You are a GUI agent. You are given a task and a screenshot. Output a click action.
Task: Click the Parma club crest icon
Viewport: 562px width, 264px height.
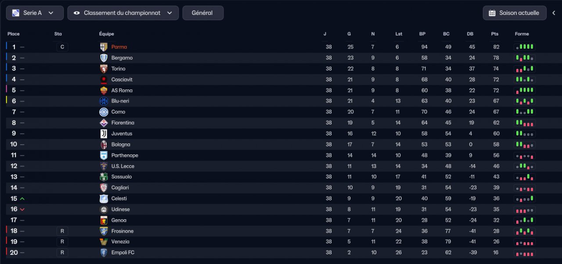[x=104, y=47]
